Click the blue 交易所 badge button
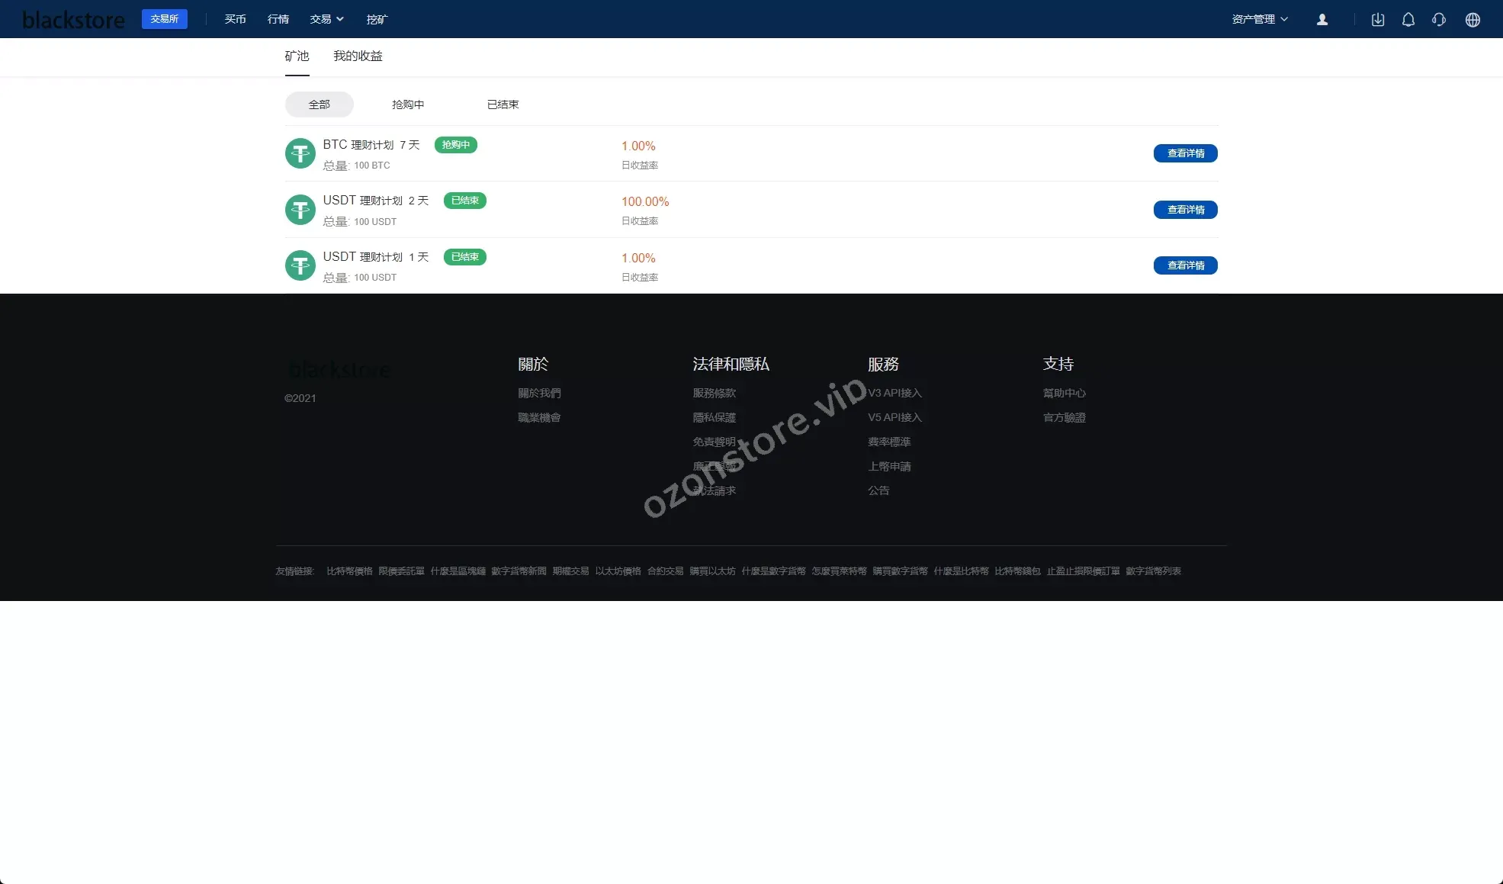Viewport: 1503px width, 884px height. pyautogui.click(x=164, y=19)
